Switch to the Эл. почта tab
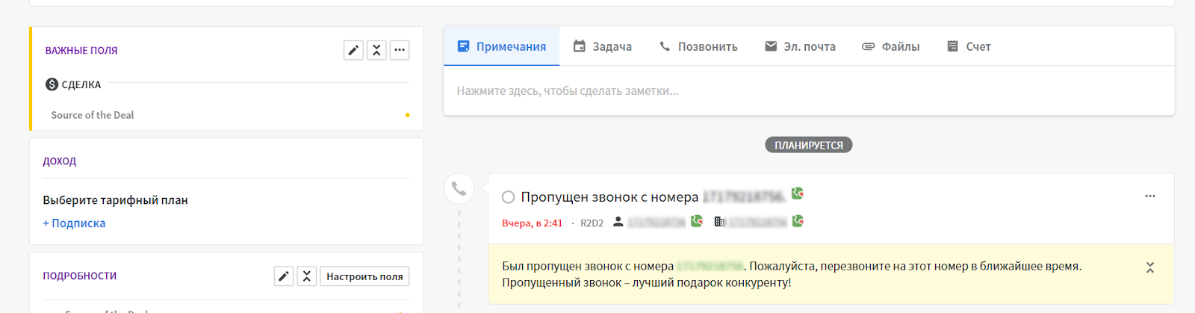The width and height of the screenshot is (1195, 313). pyautogui.click(x=800, y=46)
